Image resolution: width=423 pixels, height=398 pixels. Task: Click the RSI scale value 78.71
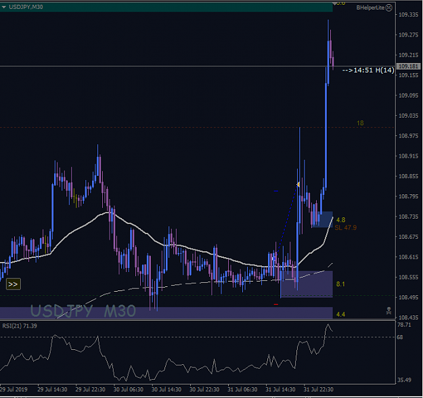coord(404,325)
